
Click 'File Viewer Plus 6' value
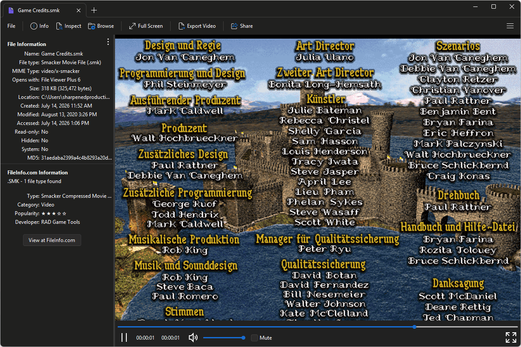coord(61,80)
